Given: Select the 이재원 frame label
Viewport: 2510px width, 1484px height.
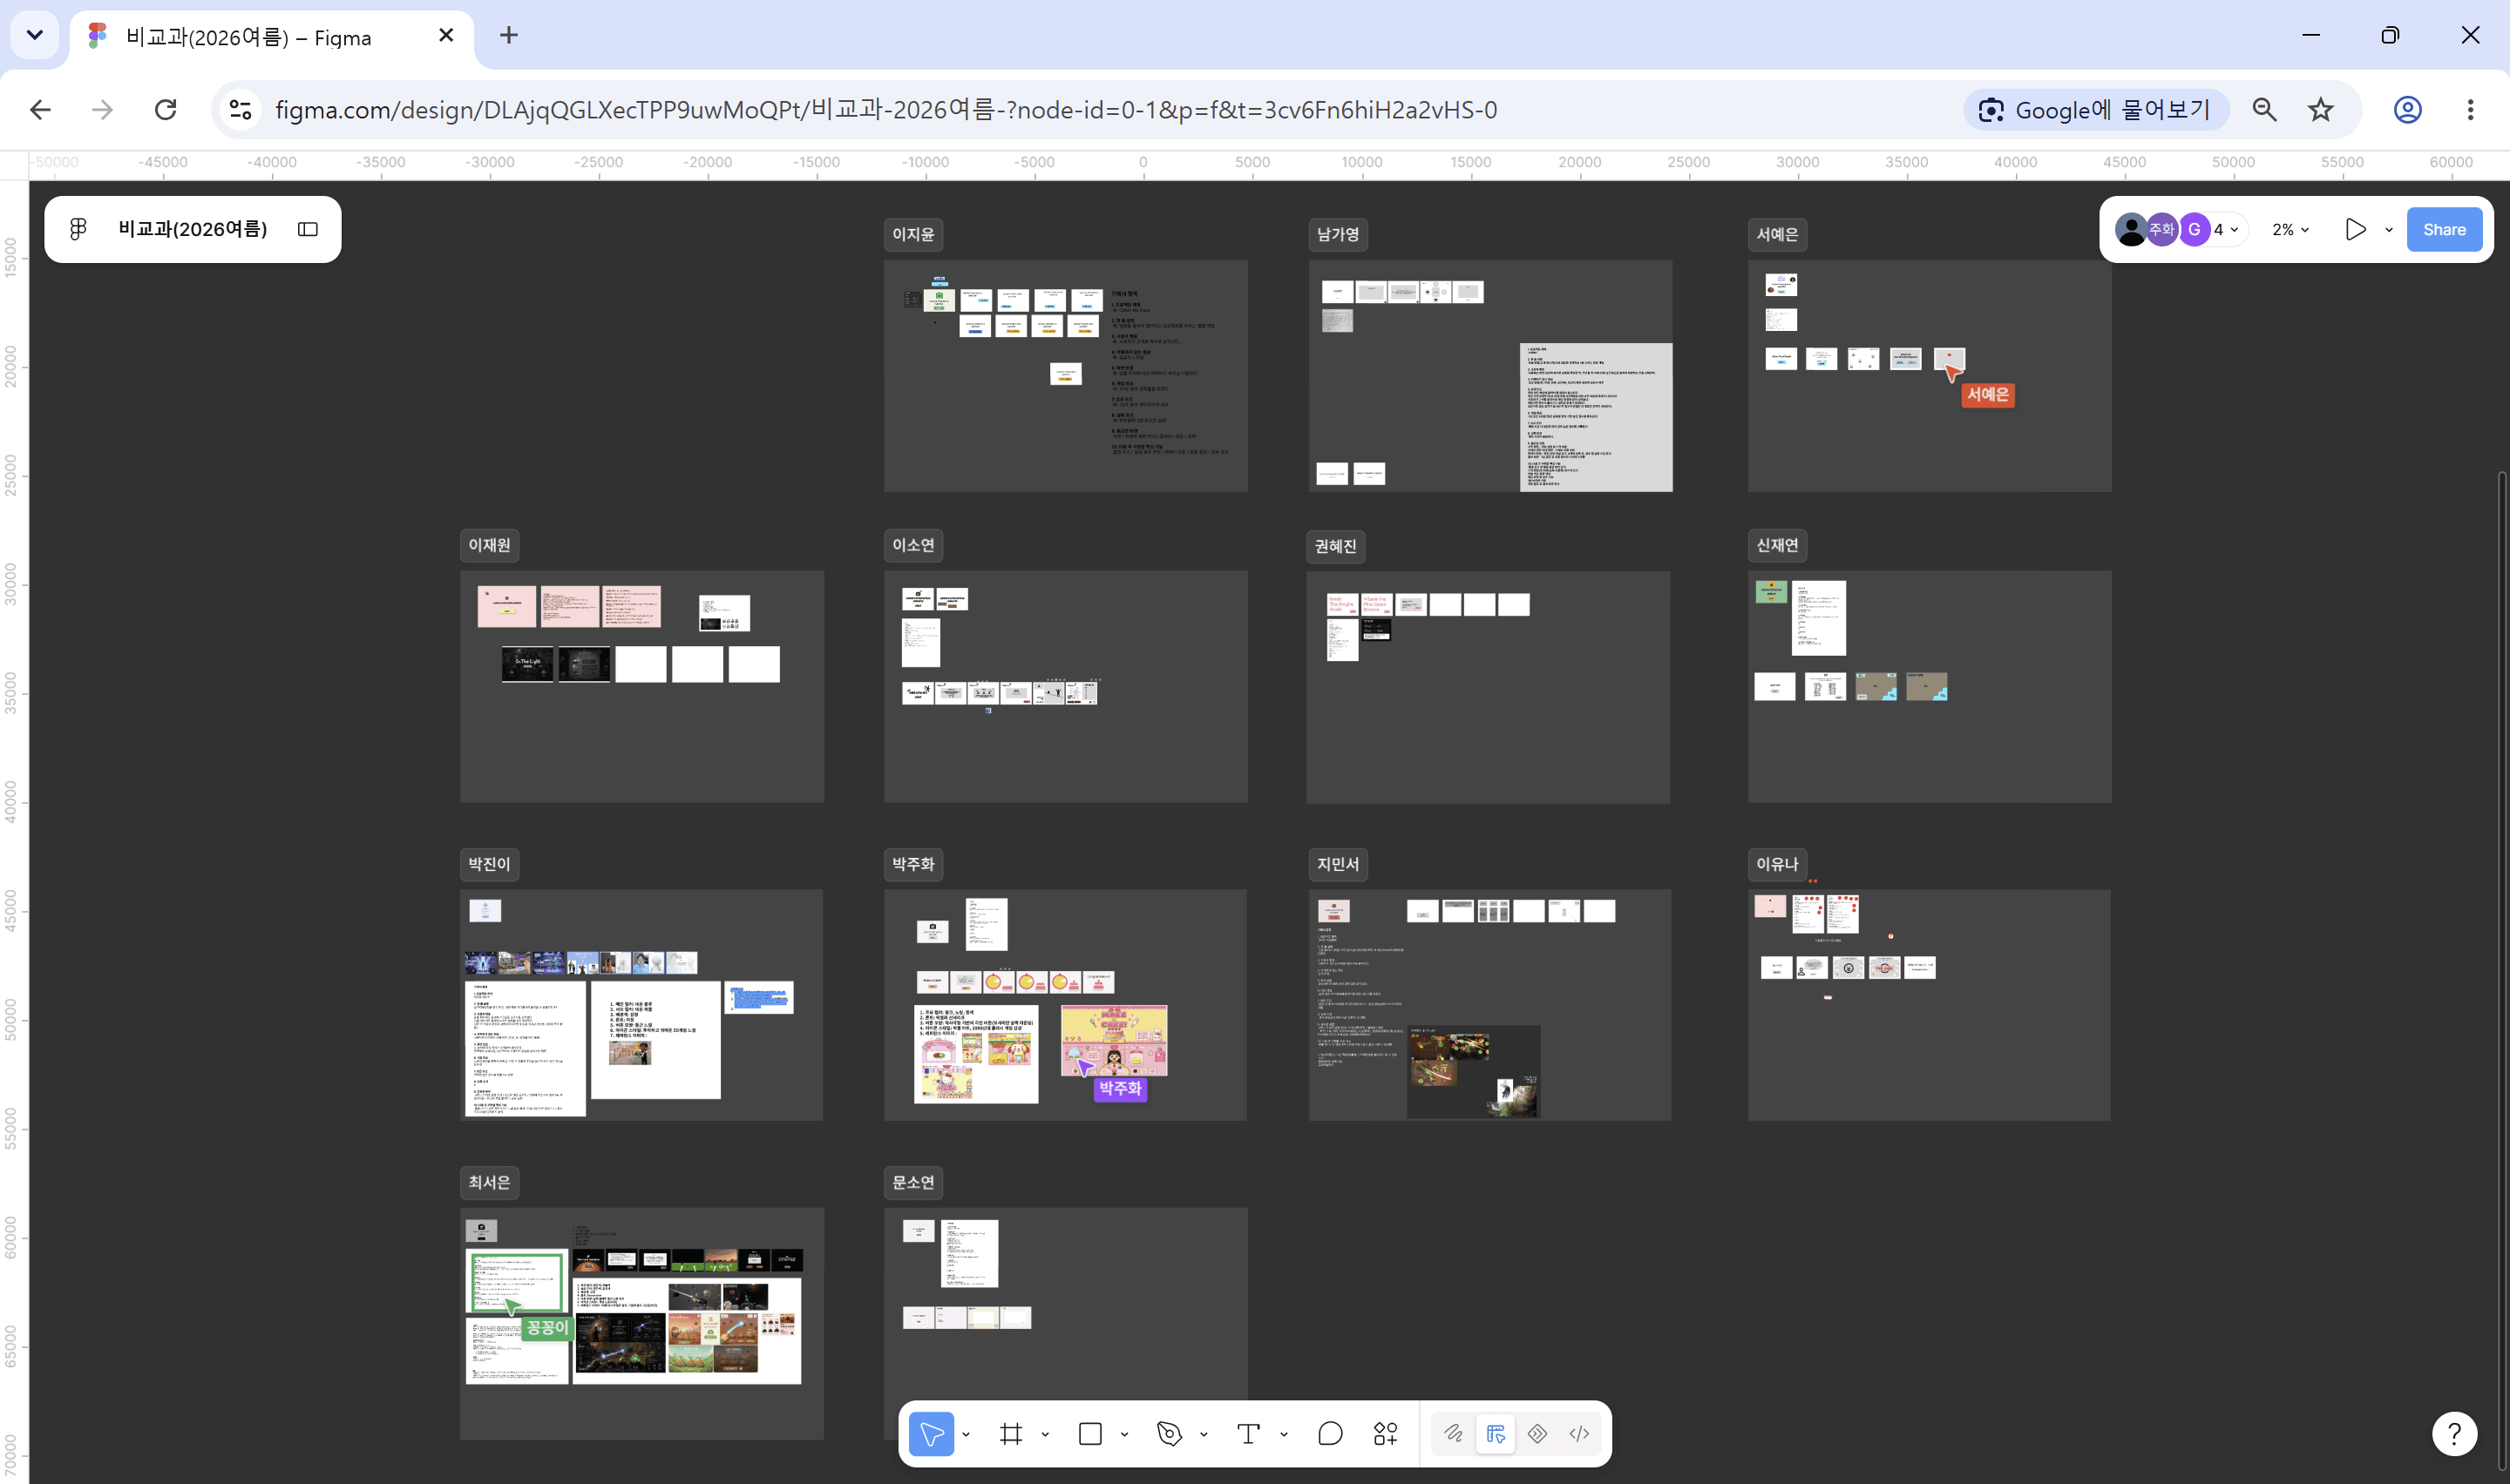Looking at the screenshot, I should pyautogui.click(x=489, y=545).
